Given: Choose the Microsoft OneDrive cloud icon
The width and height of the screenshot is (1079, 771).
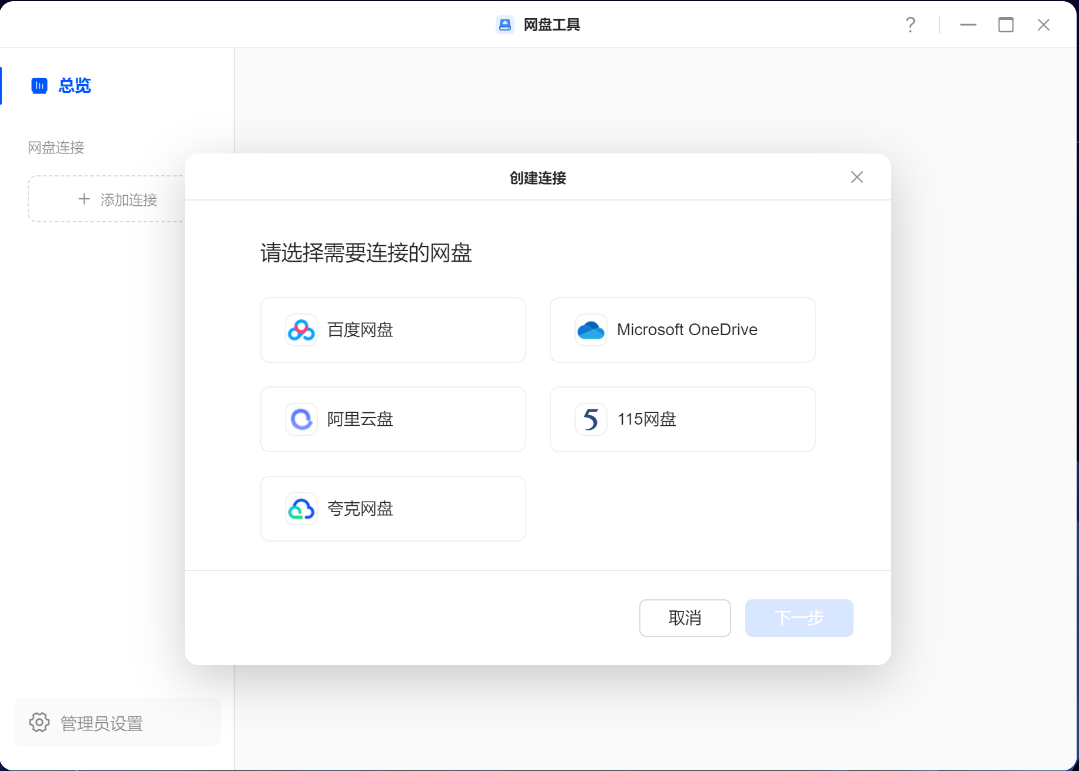Looking at the screenshot, I should click(591, 330).
